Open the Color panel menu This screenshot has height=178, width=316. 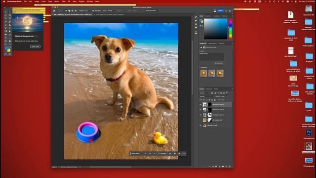tap(232, 16)
